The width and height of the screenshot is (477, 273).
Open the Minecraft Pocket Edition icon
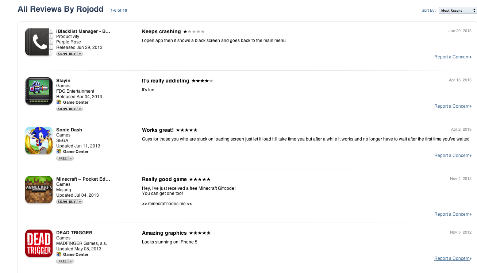pos(39,190)
